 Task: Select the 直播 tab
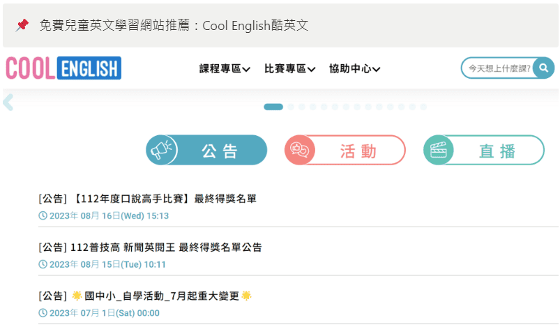click(497, 151)
